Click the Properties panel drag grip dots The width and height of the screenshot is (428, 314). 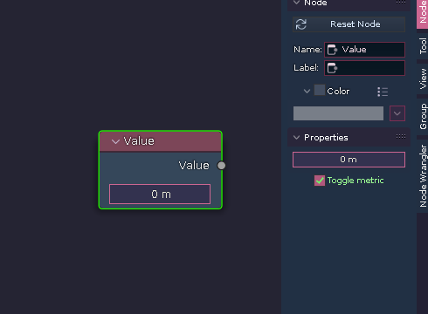coord(401,136)
